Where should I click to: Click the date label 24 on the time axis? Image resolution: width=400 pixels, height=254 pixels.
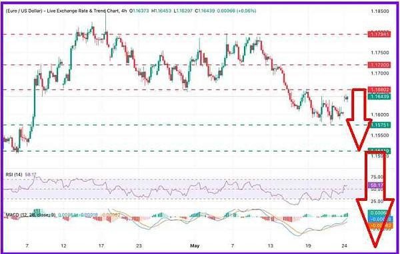point(345,246)
